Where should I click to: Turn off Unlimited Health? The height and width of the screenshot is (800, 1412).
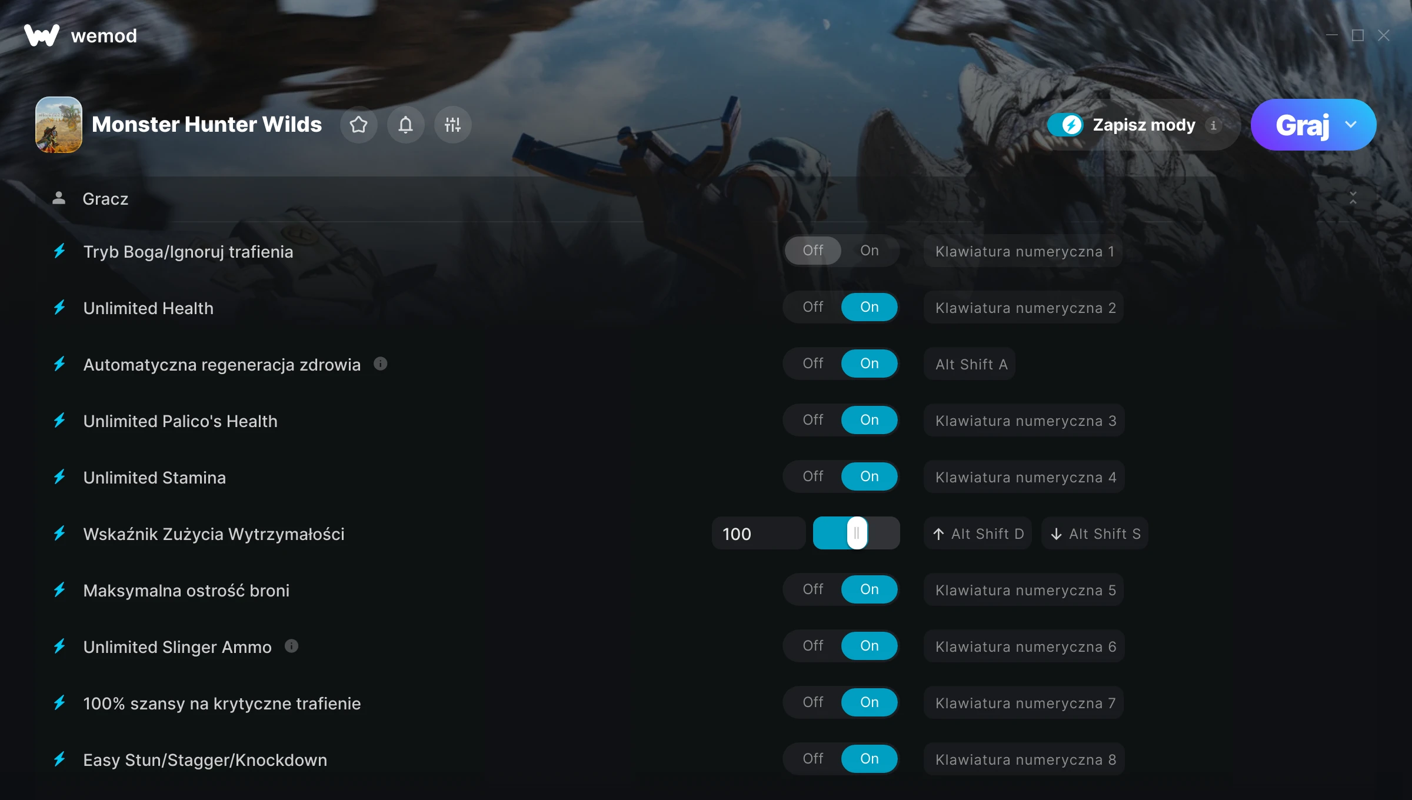pos(813,307)
